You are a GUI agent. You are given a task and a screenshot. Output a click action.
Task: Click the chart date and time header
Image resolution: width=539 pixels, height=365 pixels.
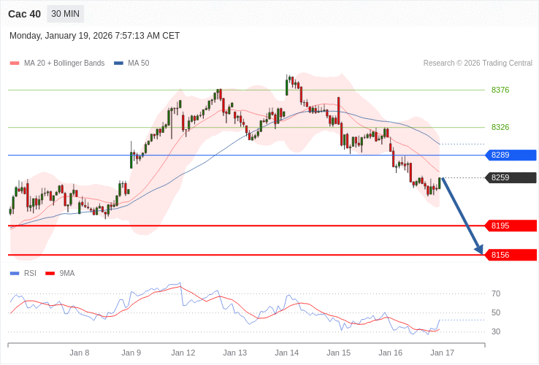(x=94, y=36)
